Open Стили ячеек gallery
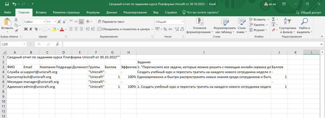 tap(242, 26)
